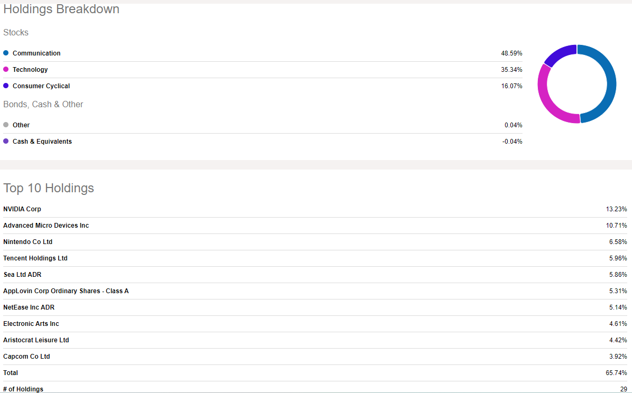Select the Sea Ltd ADR holding

point(22,275)
